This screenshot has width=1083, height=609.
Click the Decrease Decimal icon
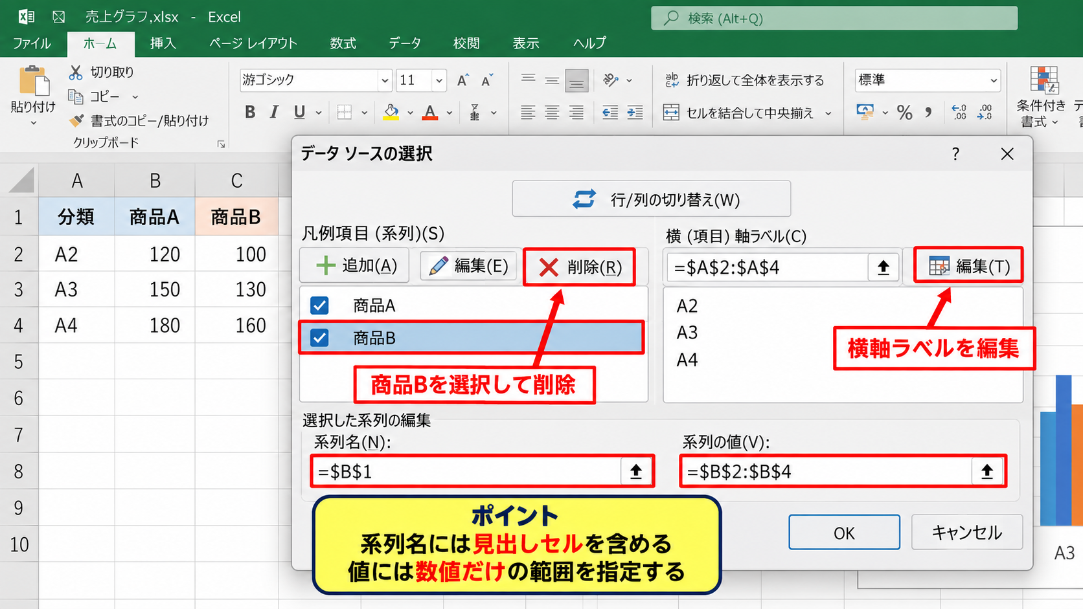tap(985, 112)
